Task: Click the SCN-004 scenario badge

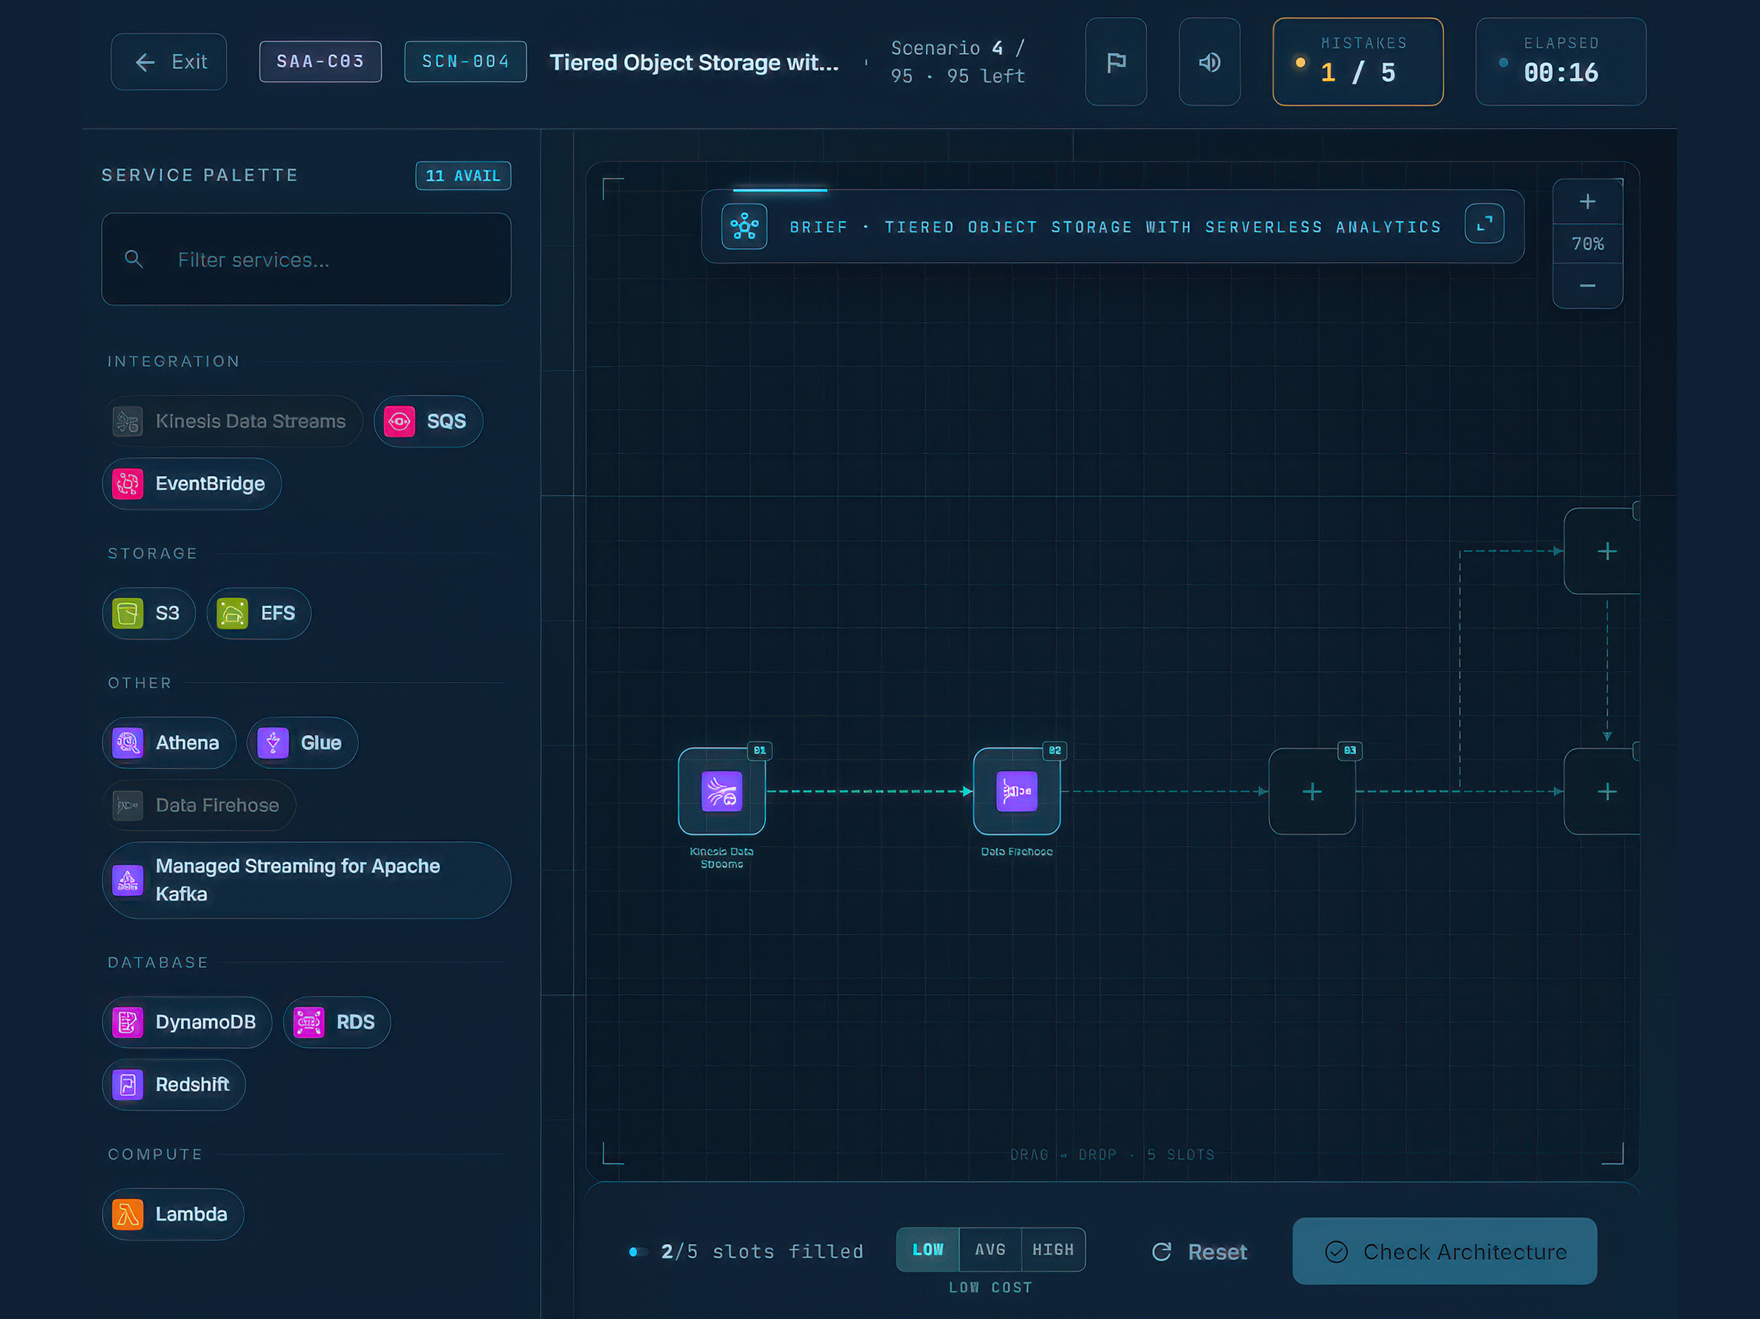Action: [x=466, y=61]
